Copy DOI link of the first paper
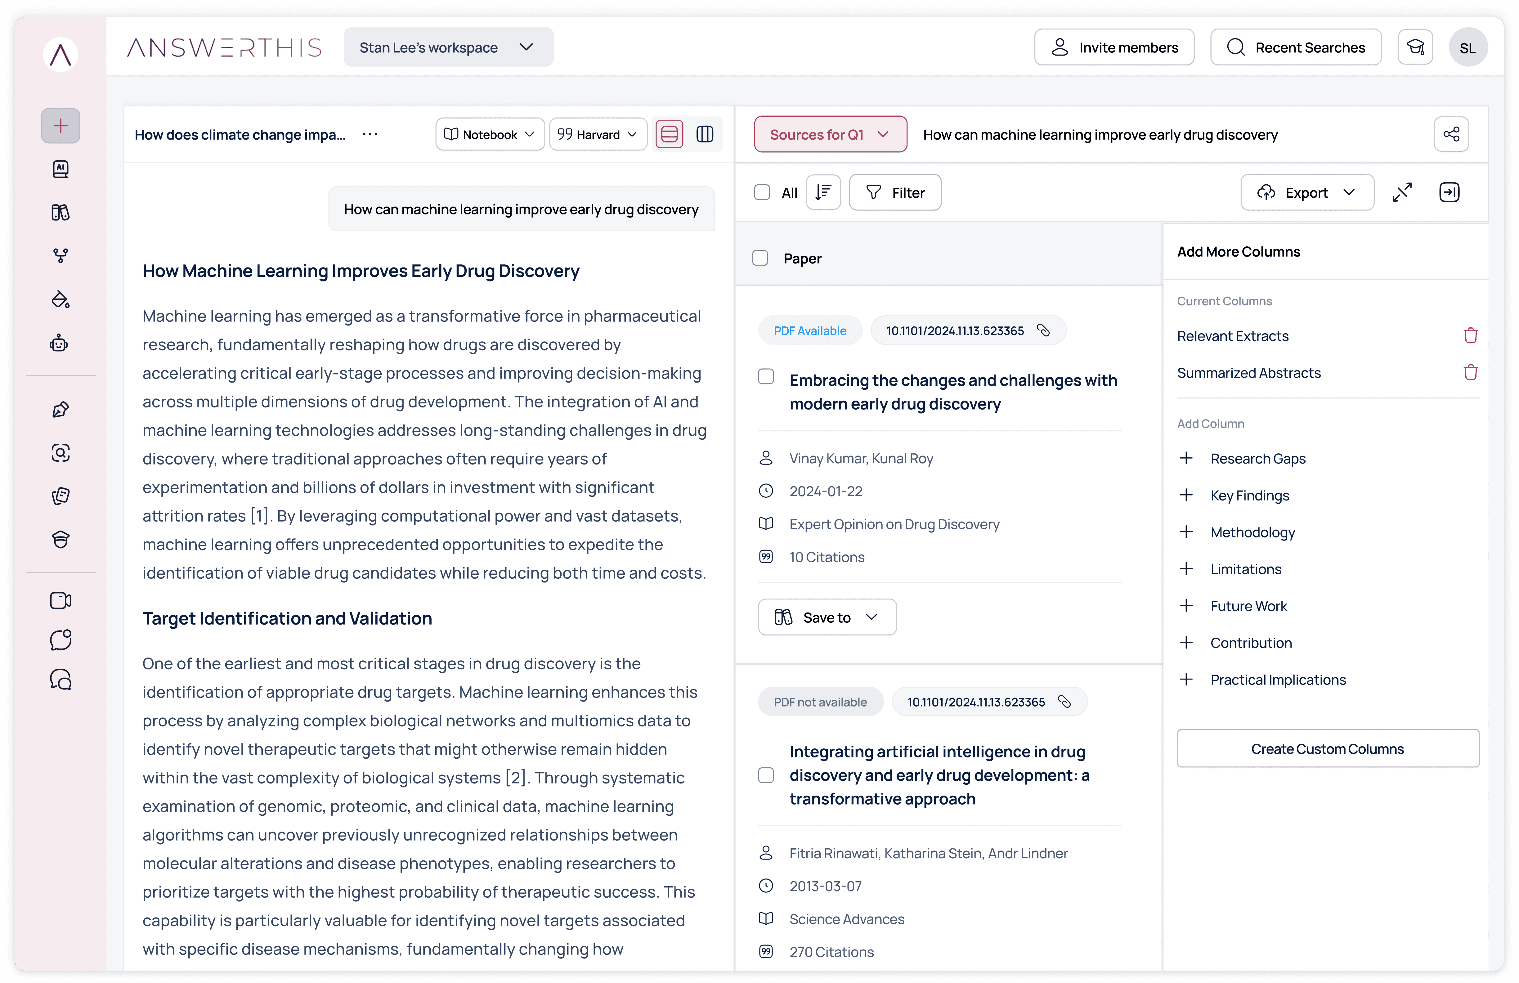The width and height of the screenshot is (1519, 983). coord(1043,330)
